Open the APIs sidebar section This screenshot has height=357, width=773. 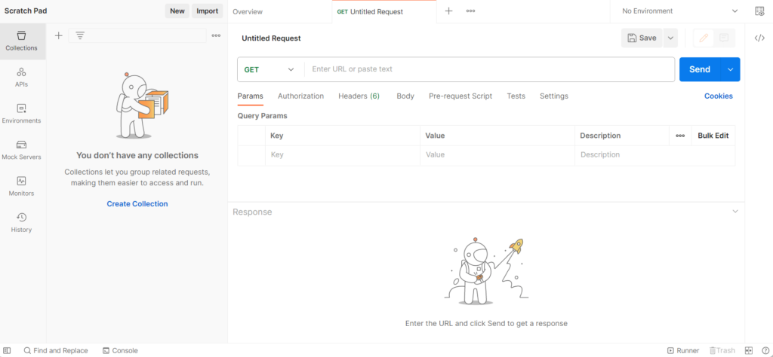coord(21,78)
